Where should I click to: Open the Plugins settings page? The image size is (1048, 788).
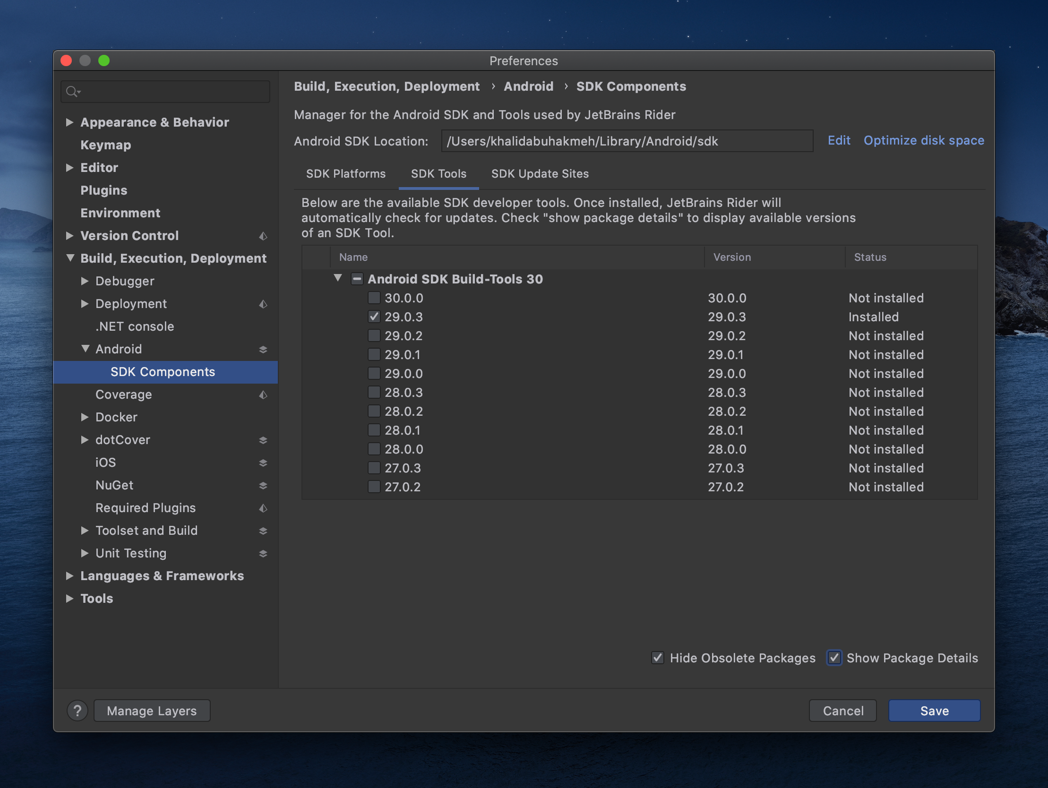(x=104, y=190)
